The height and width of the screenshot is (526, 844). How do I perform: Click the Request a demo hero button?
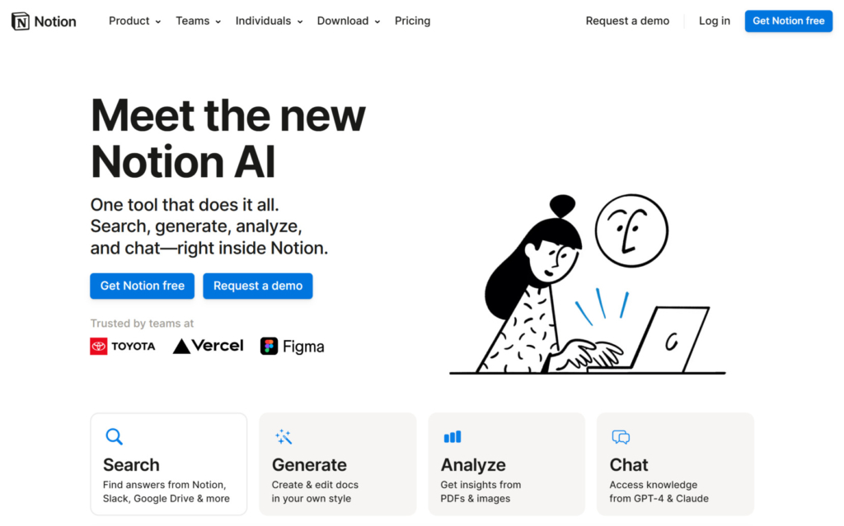pos(257,286)
